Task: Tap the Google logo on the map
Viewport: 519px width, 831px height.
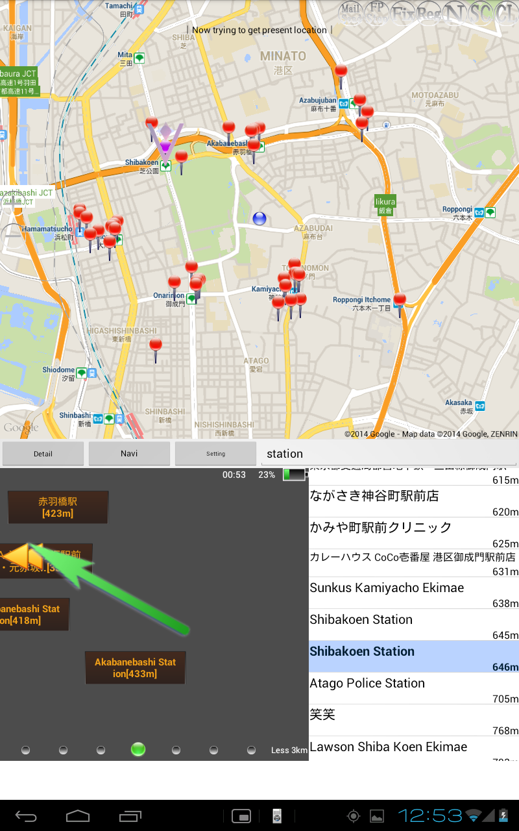Action: (21, 428)
